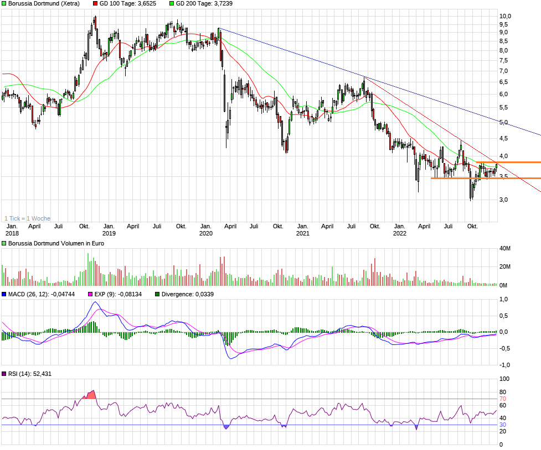
Task: Click the '2022' year label on time axis
Action: [x=400, y=233]
